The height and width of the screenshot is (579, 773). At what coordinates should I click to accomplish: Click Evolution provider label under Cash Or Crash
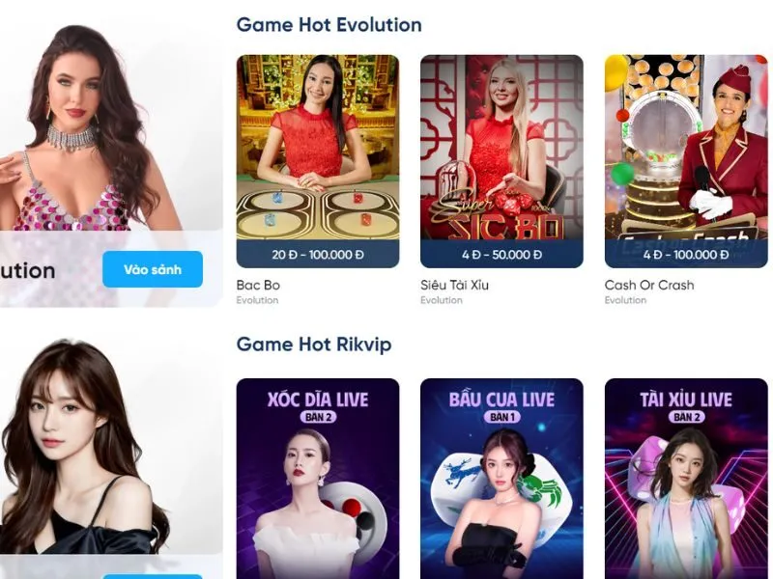[625, 300]
